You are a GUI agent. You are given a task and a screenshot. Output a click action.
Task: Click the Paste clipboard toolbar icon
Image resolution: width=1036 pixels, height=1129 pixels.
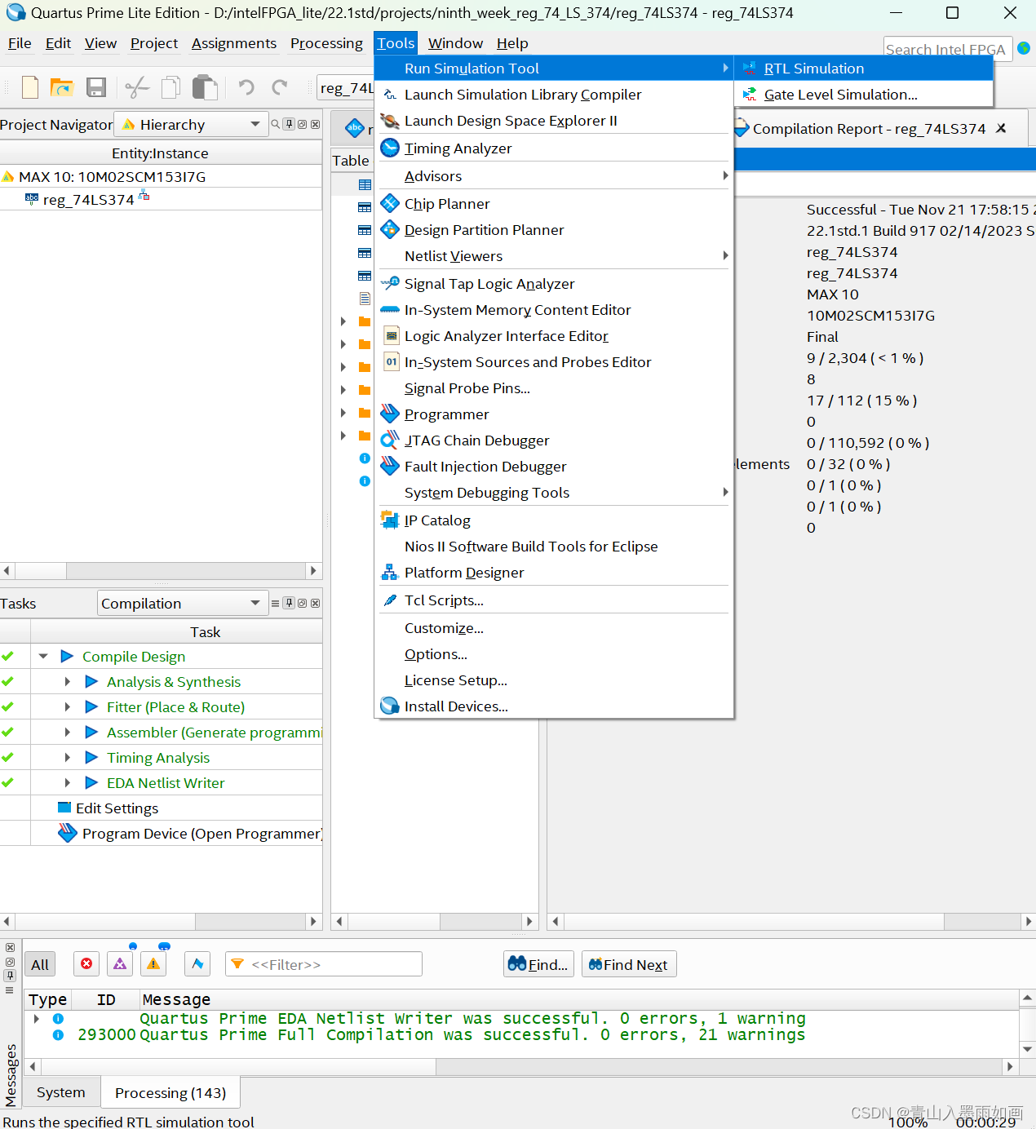pos(205,87)
